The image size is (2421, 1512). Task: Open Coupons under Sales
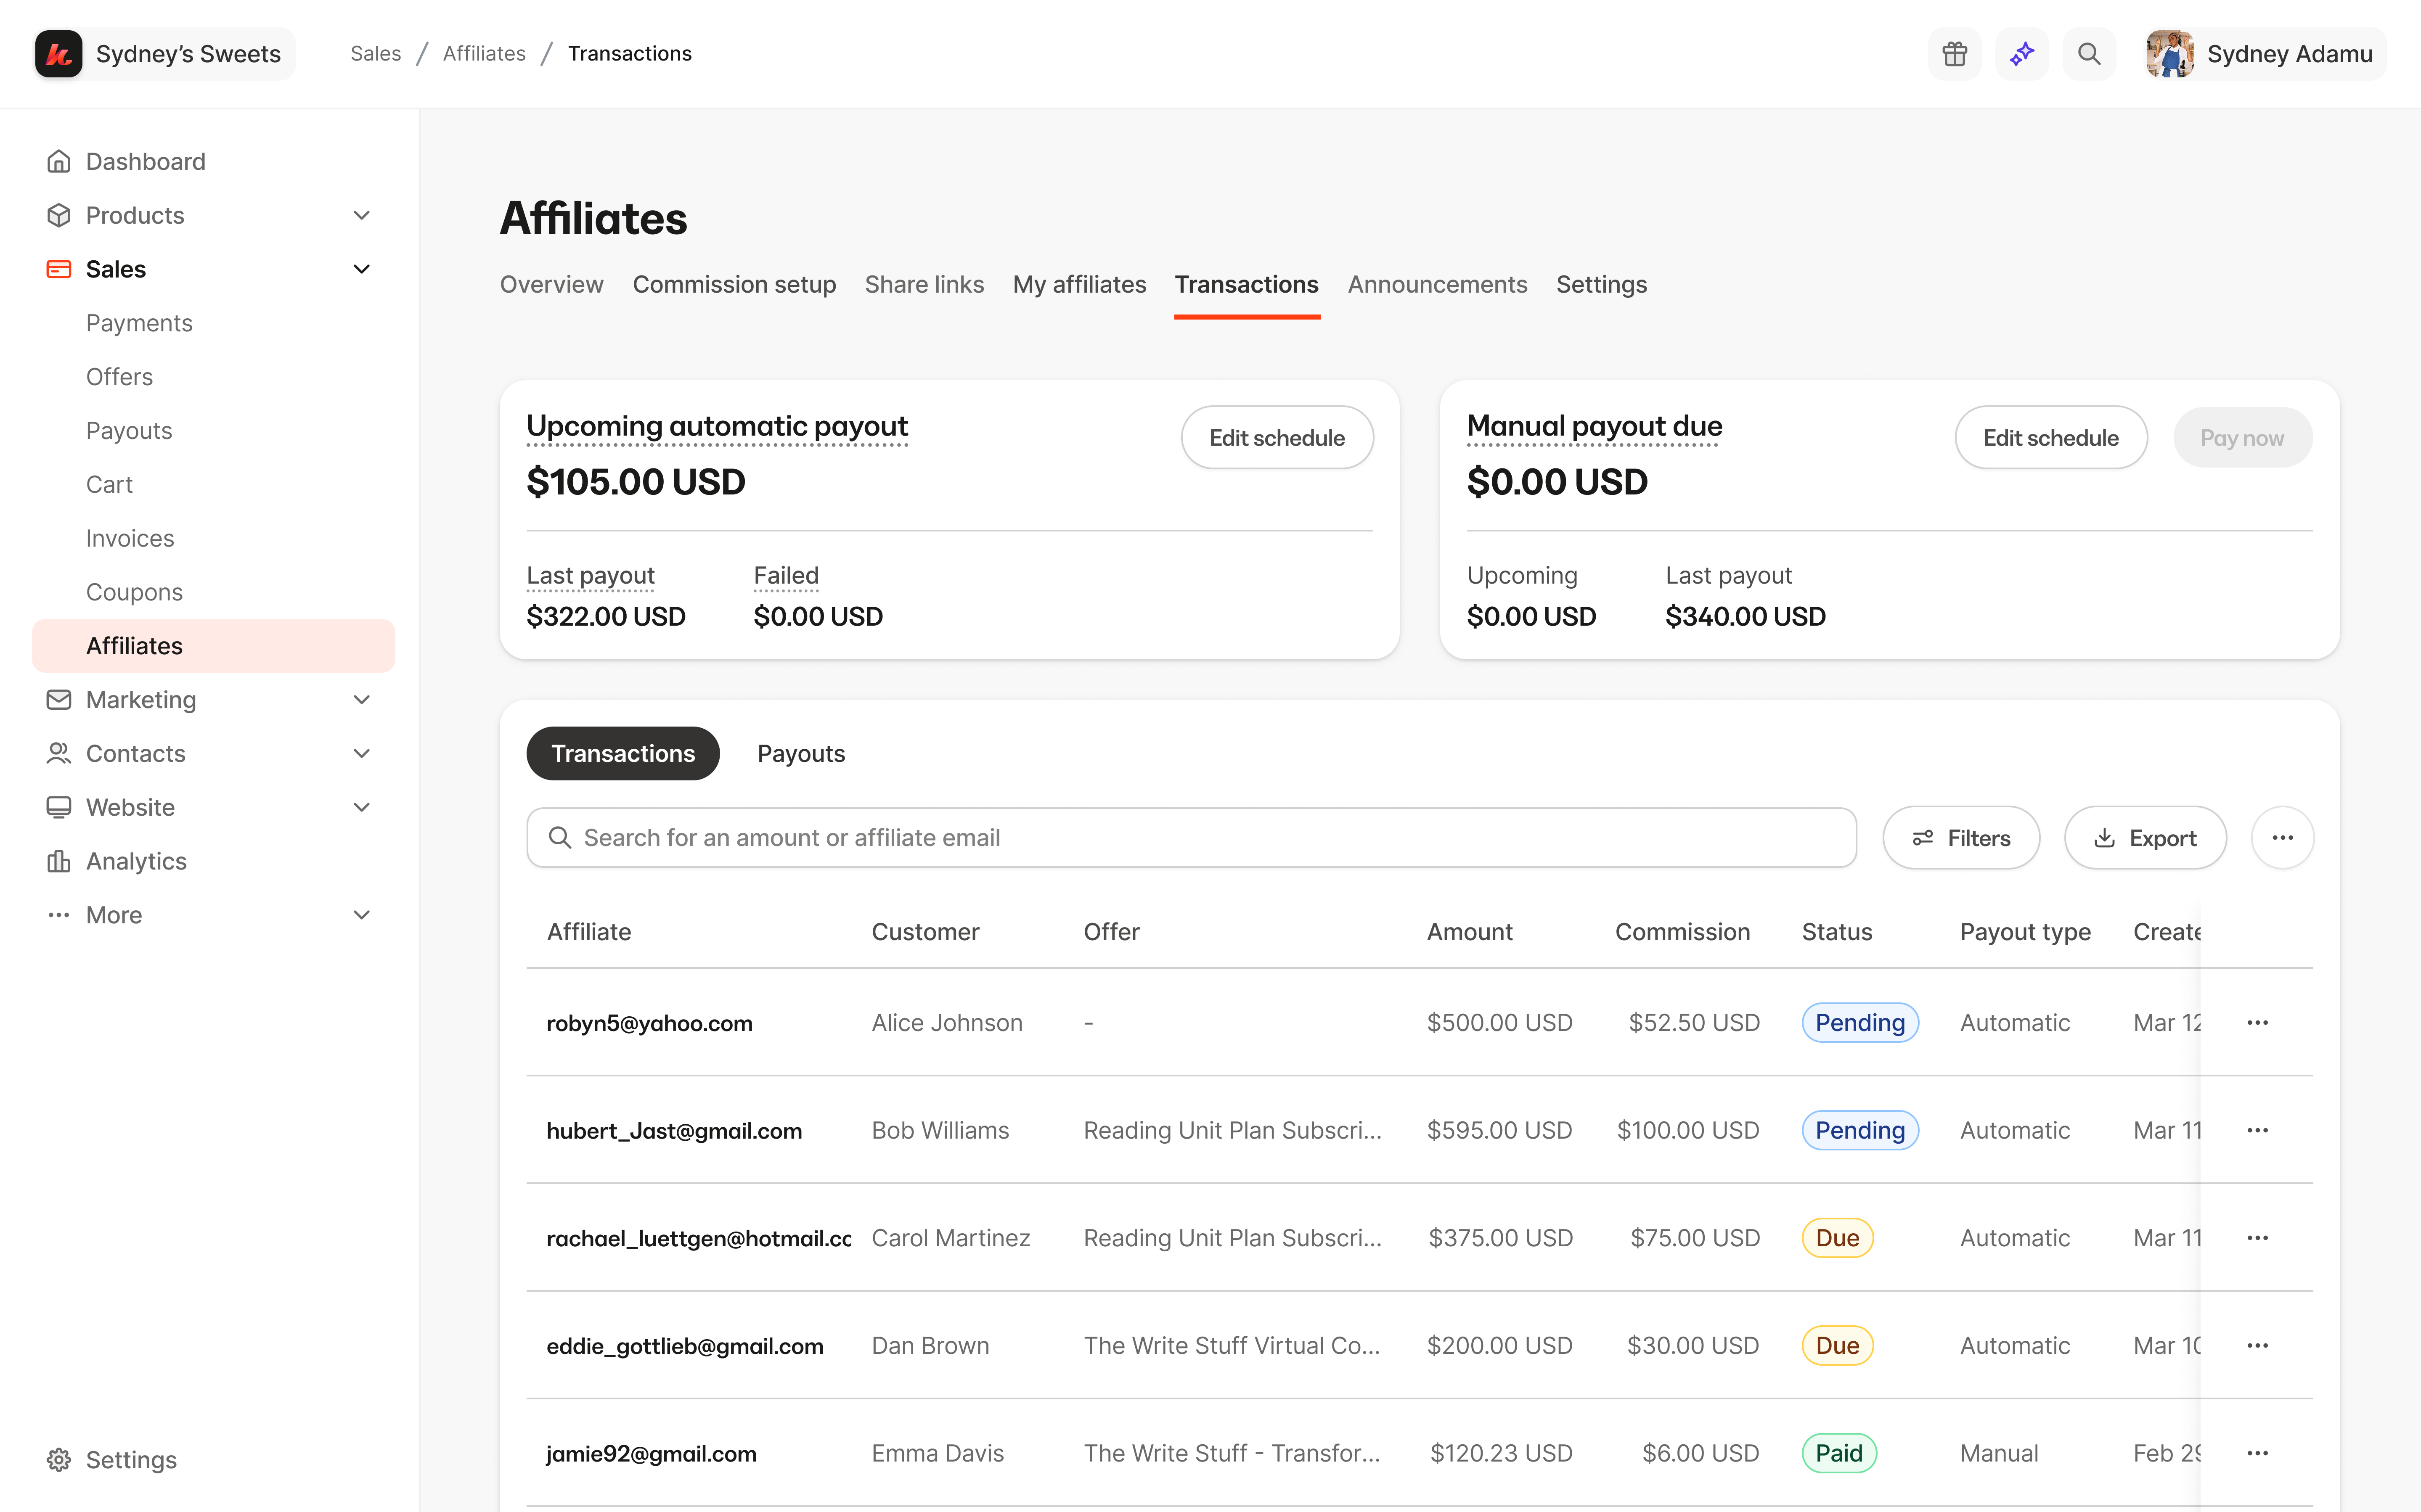pos(134,592)
